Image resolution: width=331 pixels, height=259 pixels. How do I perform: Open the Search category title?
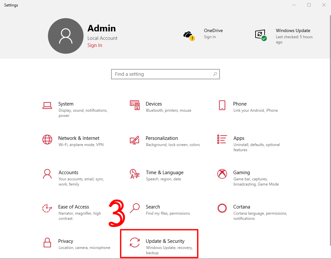(153, 207)
